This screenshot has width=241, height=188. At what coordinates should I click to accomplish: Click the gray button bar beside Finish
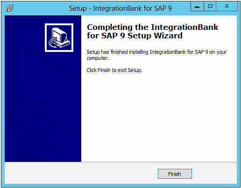coord(81,174)
